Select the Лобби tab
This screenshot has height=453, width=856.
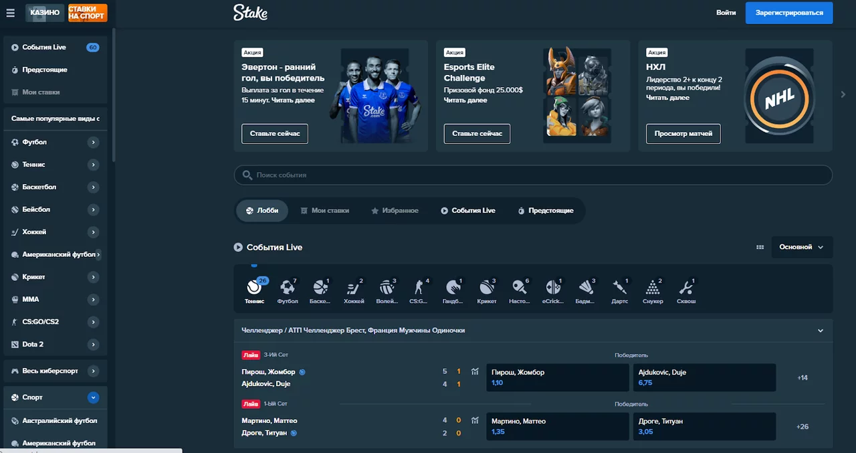tap(262, 210)
